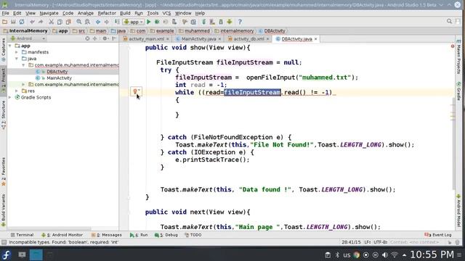
Task: Open the Run tool window
Action: pos(139,235)
